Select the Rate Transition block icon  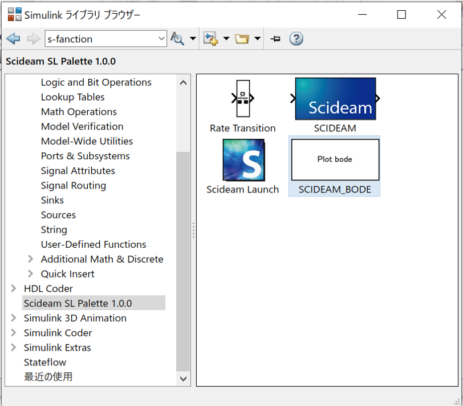click(x=243, y=98)
